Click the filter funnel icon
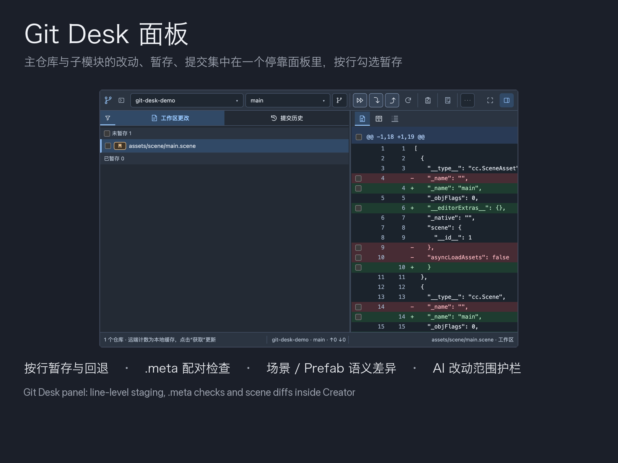The image size is (618, 463). click(x=108, y=118)
